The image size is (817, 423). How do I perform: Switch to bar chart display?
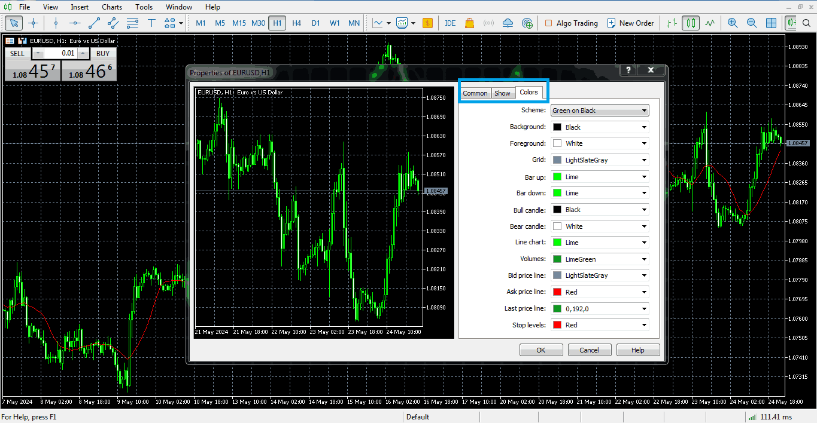pos(672,23)
